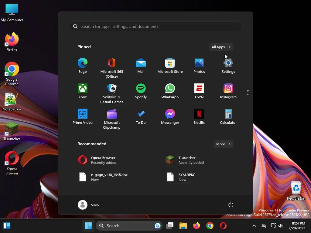Open Bing chat icon in taskbar search

click(x=158, y=226)
